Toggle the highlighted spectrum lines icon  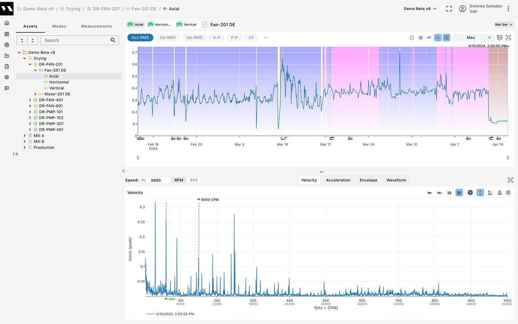[459, 193]
